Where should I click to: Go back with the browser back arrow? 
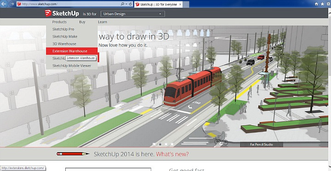[x=4, y=4]
